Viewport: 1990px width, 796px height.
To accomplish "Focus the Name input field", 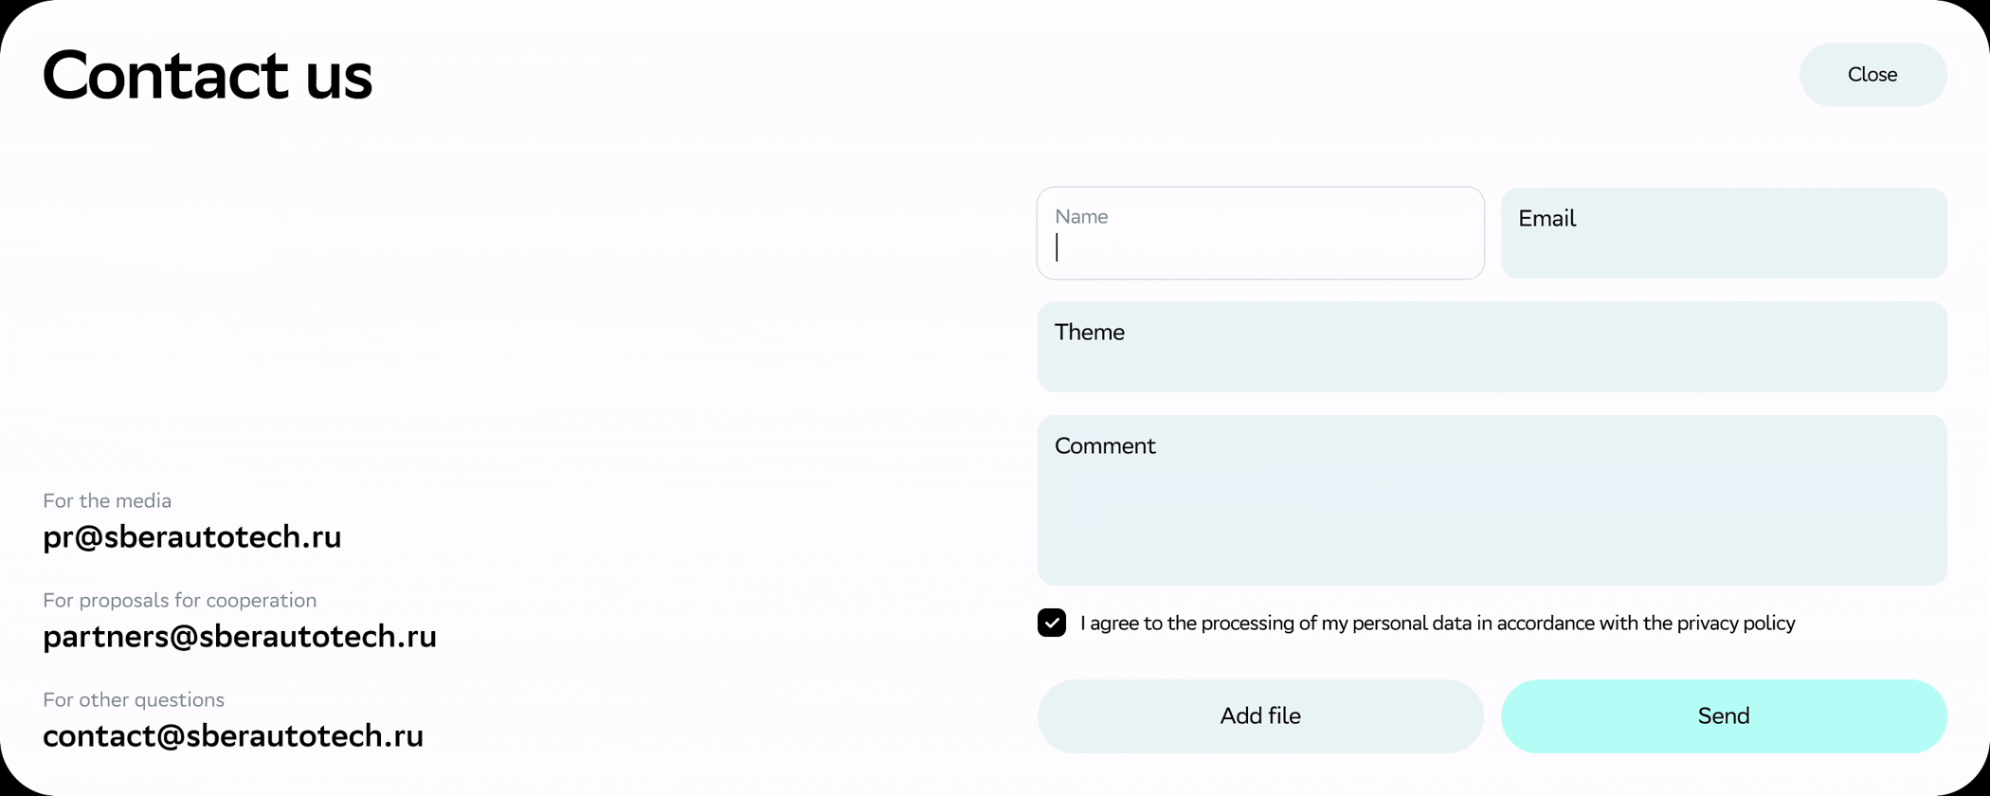I will click(x=1260, y=248).
